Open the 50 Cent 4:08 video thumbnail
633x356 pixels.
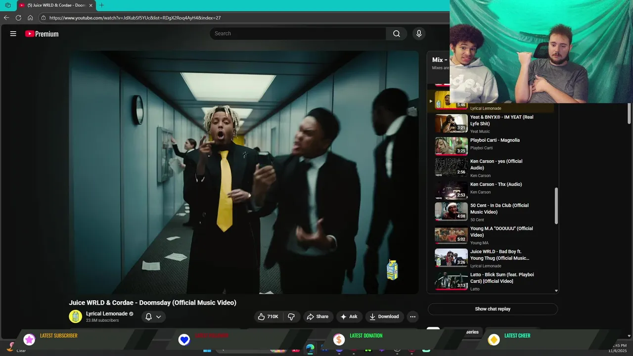[451, 211]
